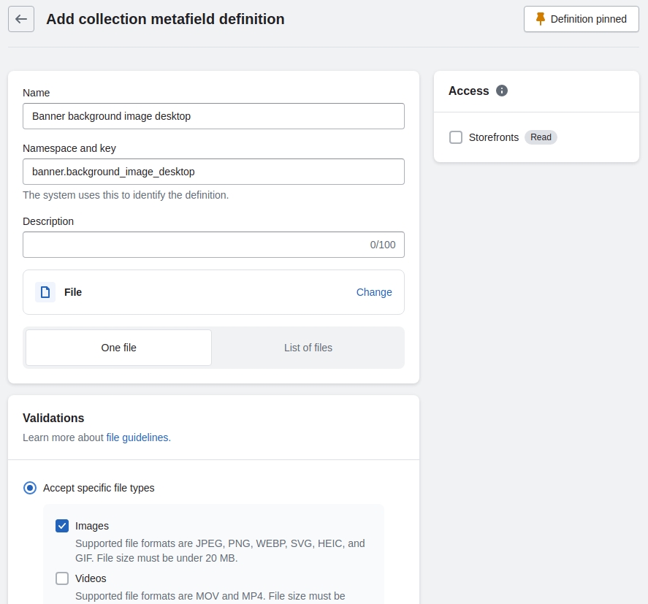Screen dimensions: 648x604
Task: Tick the Storefronts access checkbox
Action: click(x=456, y=137)
